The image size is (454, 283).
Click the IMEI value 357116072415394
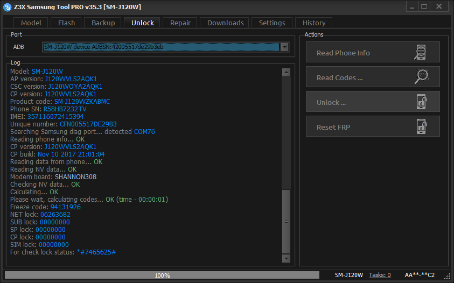tap(55, 117)
